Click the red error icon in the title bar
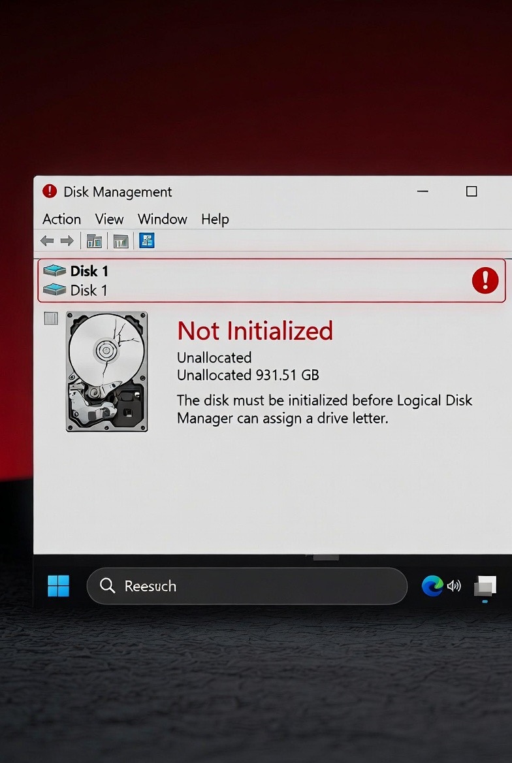 coord(50,191)
